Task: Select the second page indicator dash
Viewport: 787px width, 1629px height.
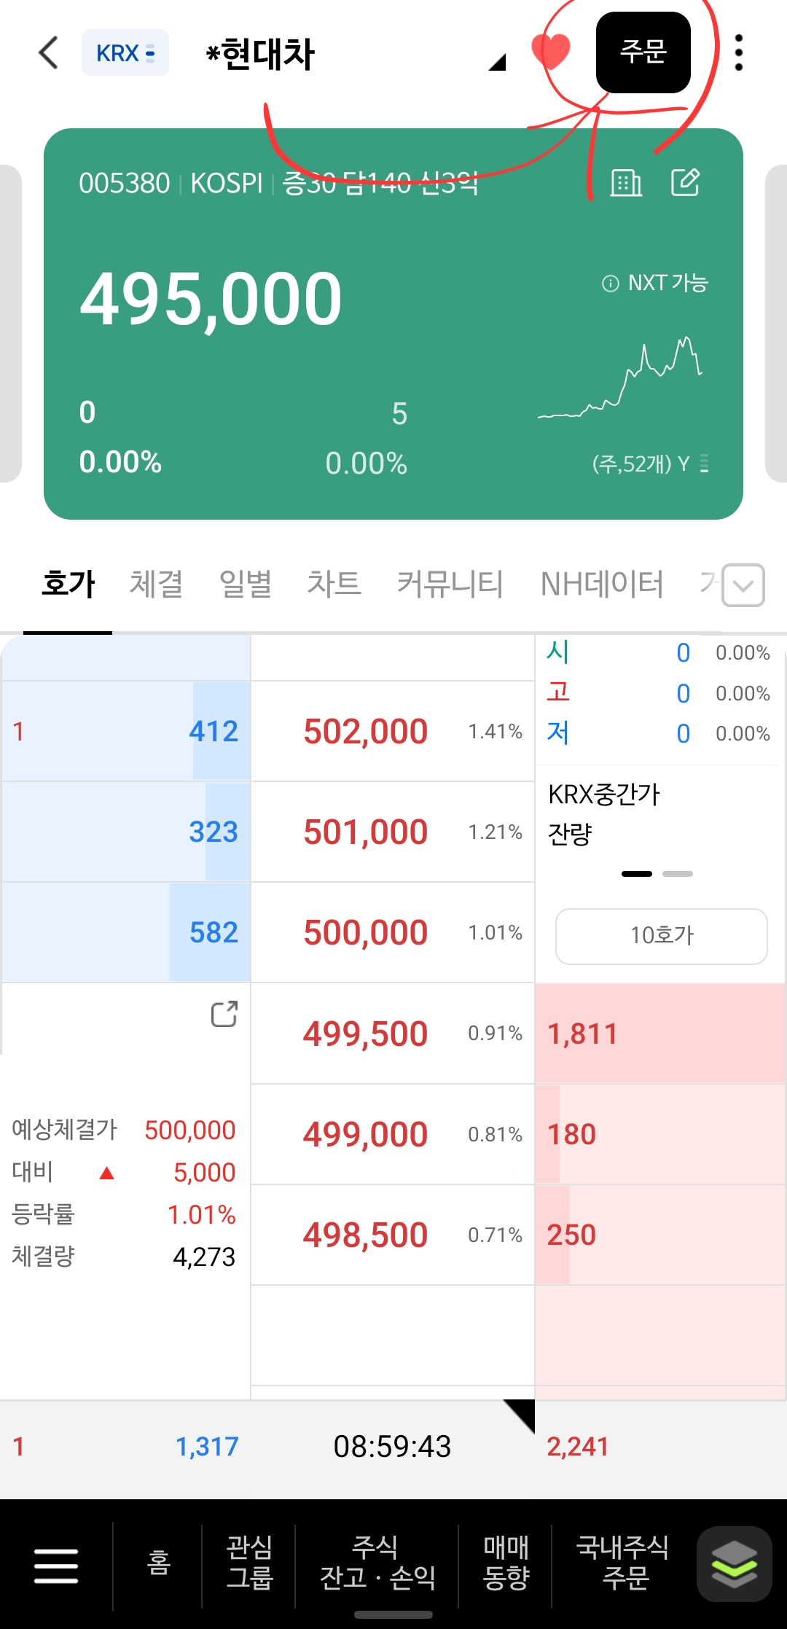Action: pyautogui.click(x=678, y=873)
